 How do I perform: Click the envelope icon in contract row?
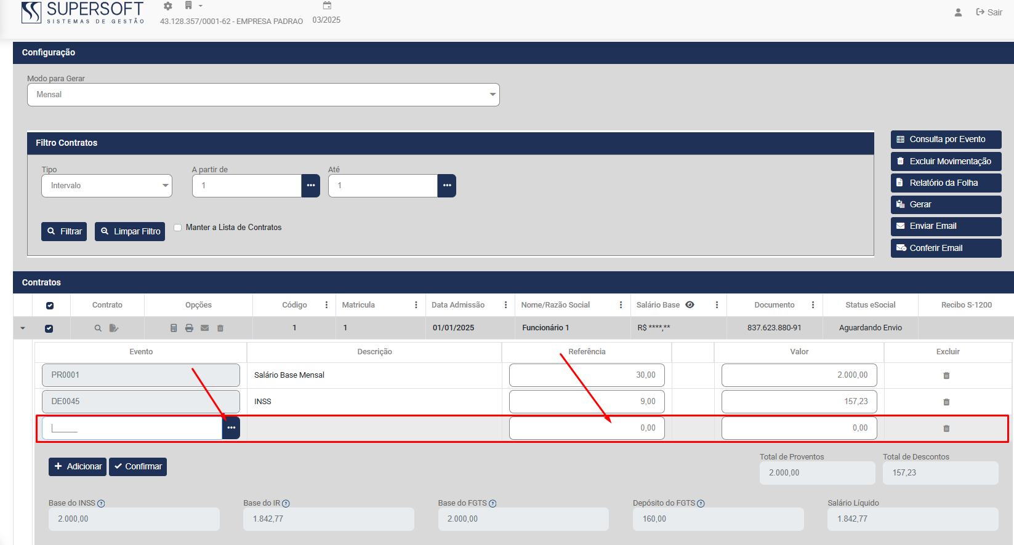click(x=204, y=328)
